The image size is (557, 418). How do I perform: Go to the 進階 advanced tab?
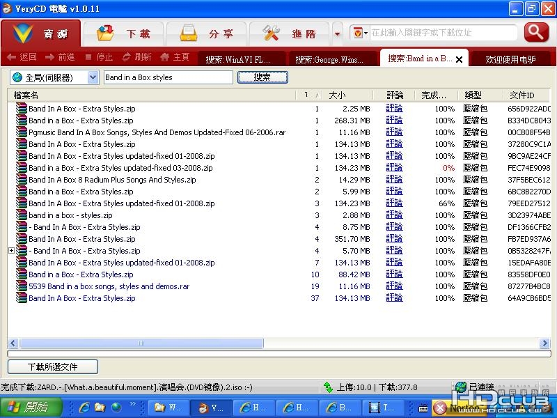tap(289, 33)
